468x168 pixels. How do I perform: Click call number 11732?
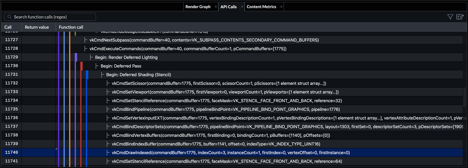11,83
